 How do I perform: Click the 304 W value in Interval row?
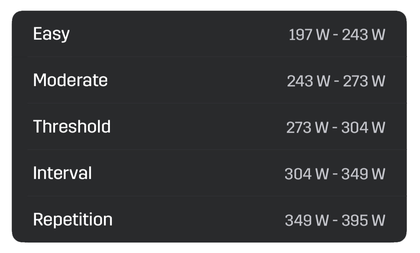[x=307, y=174]
